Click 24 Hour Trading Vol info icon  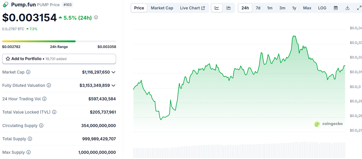coord(44,99)
